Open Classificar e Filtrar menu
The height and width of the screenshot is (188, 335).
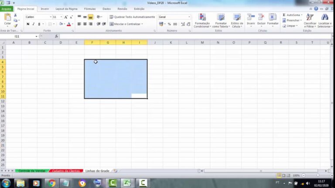tap(310, 21)
